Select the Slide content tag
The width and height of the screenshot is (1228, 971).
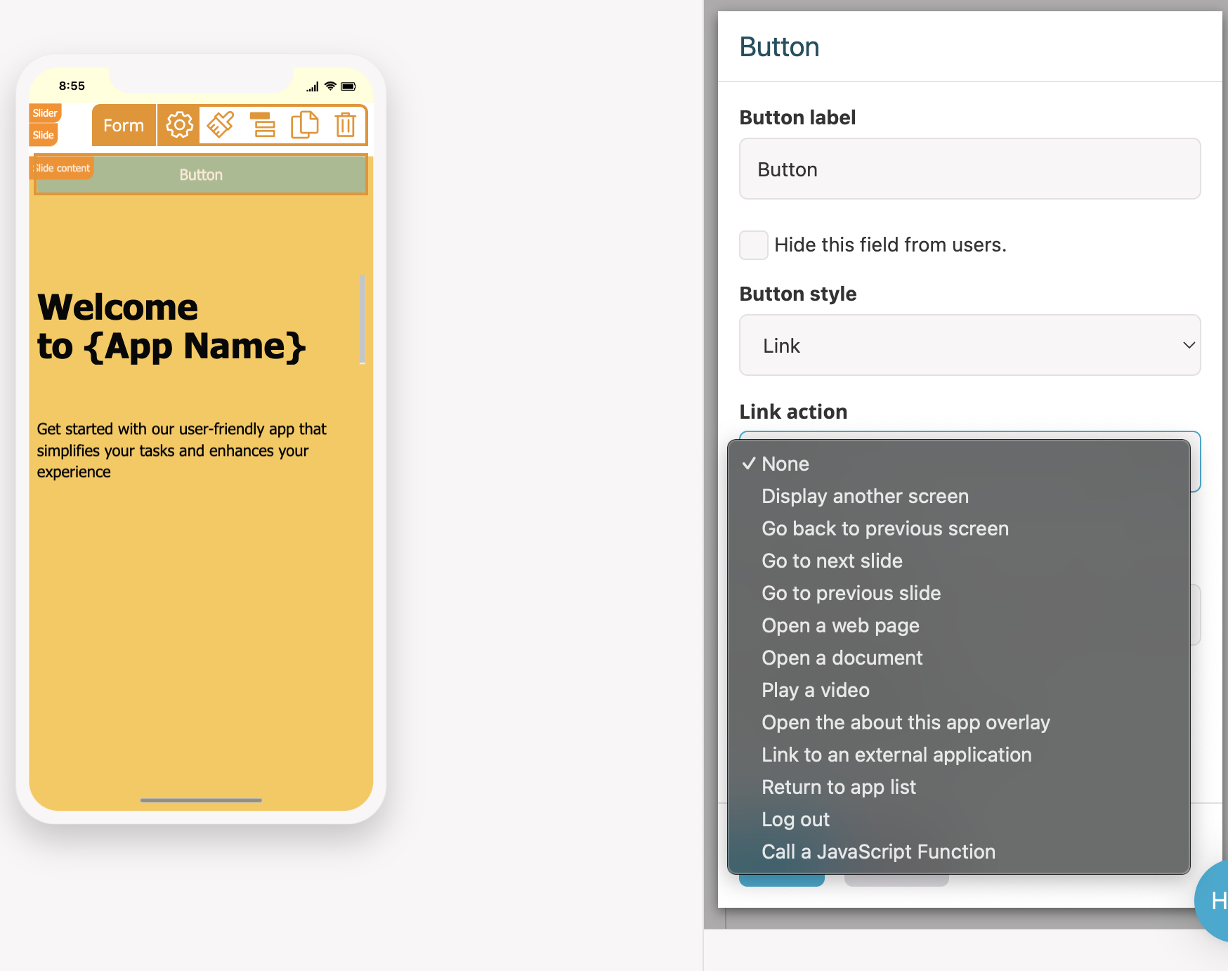[x=62, y=168]
